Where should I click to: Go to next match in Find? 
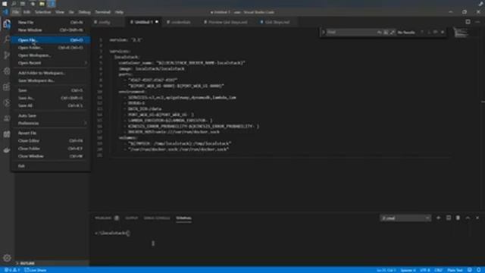(429, 32)
